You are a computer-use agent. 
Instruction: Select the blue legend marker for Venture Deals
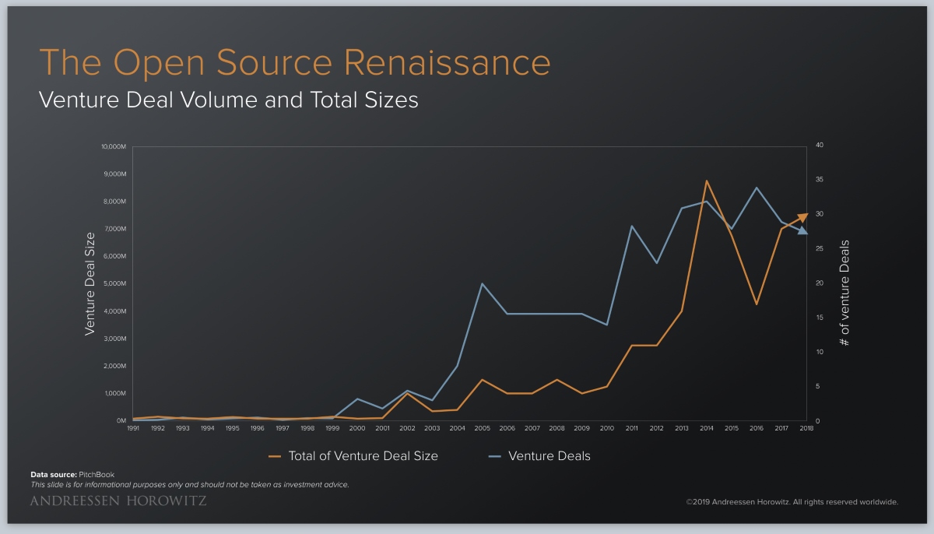click(x=493, y=456)
